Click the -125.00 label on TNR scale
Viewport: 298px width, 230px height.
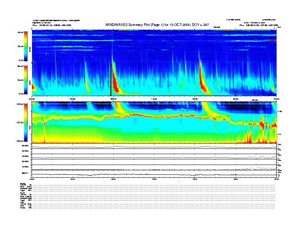tap(20, 104)
